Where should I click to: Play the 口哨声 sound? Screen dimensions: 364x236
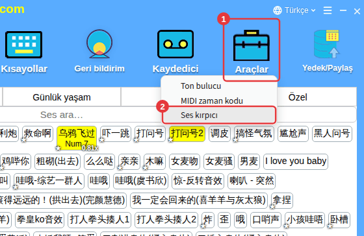point(266,220)
